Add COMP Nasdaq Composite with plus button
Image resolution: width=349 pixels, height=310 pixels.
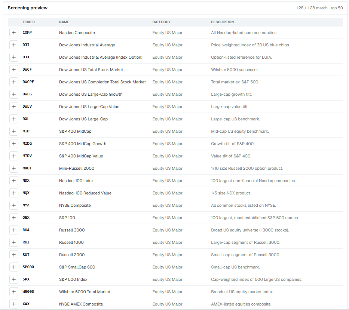click(x=14, y=33)
